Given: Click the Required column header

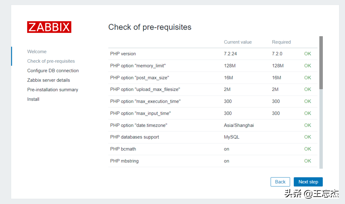Looking at the screenshot, I should click(x=281, y=42).
